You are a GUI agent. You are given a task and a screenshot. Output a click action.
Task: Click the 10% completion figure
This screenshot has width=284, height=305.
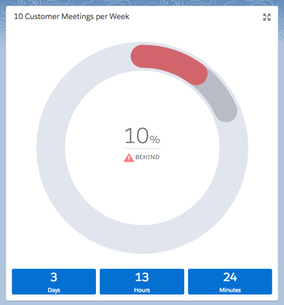[142, 136]
